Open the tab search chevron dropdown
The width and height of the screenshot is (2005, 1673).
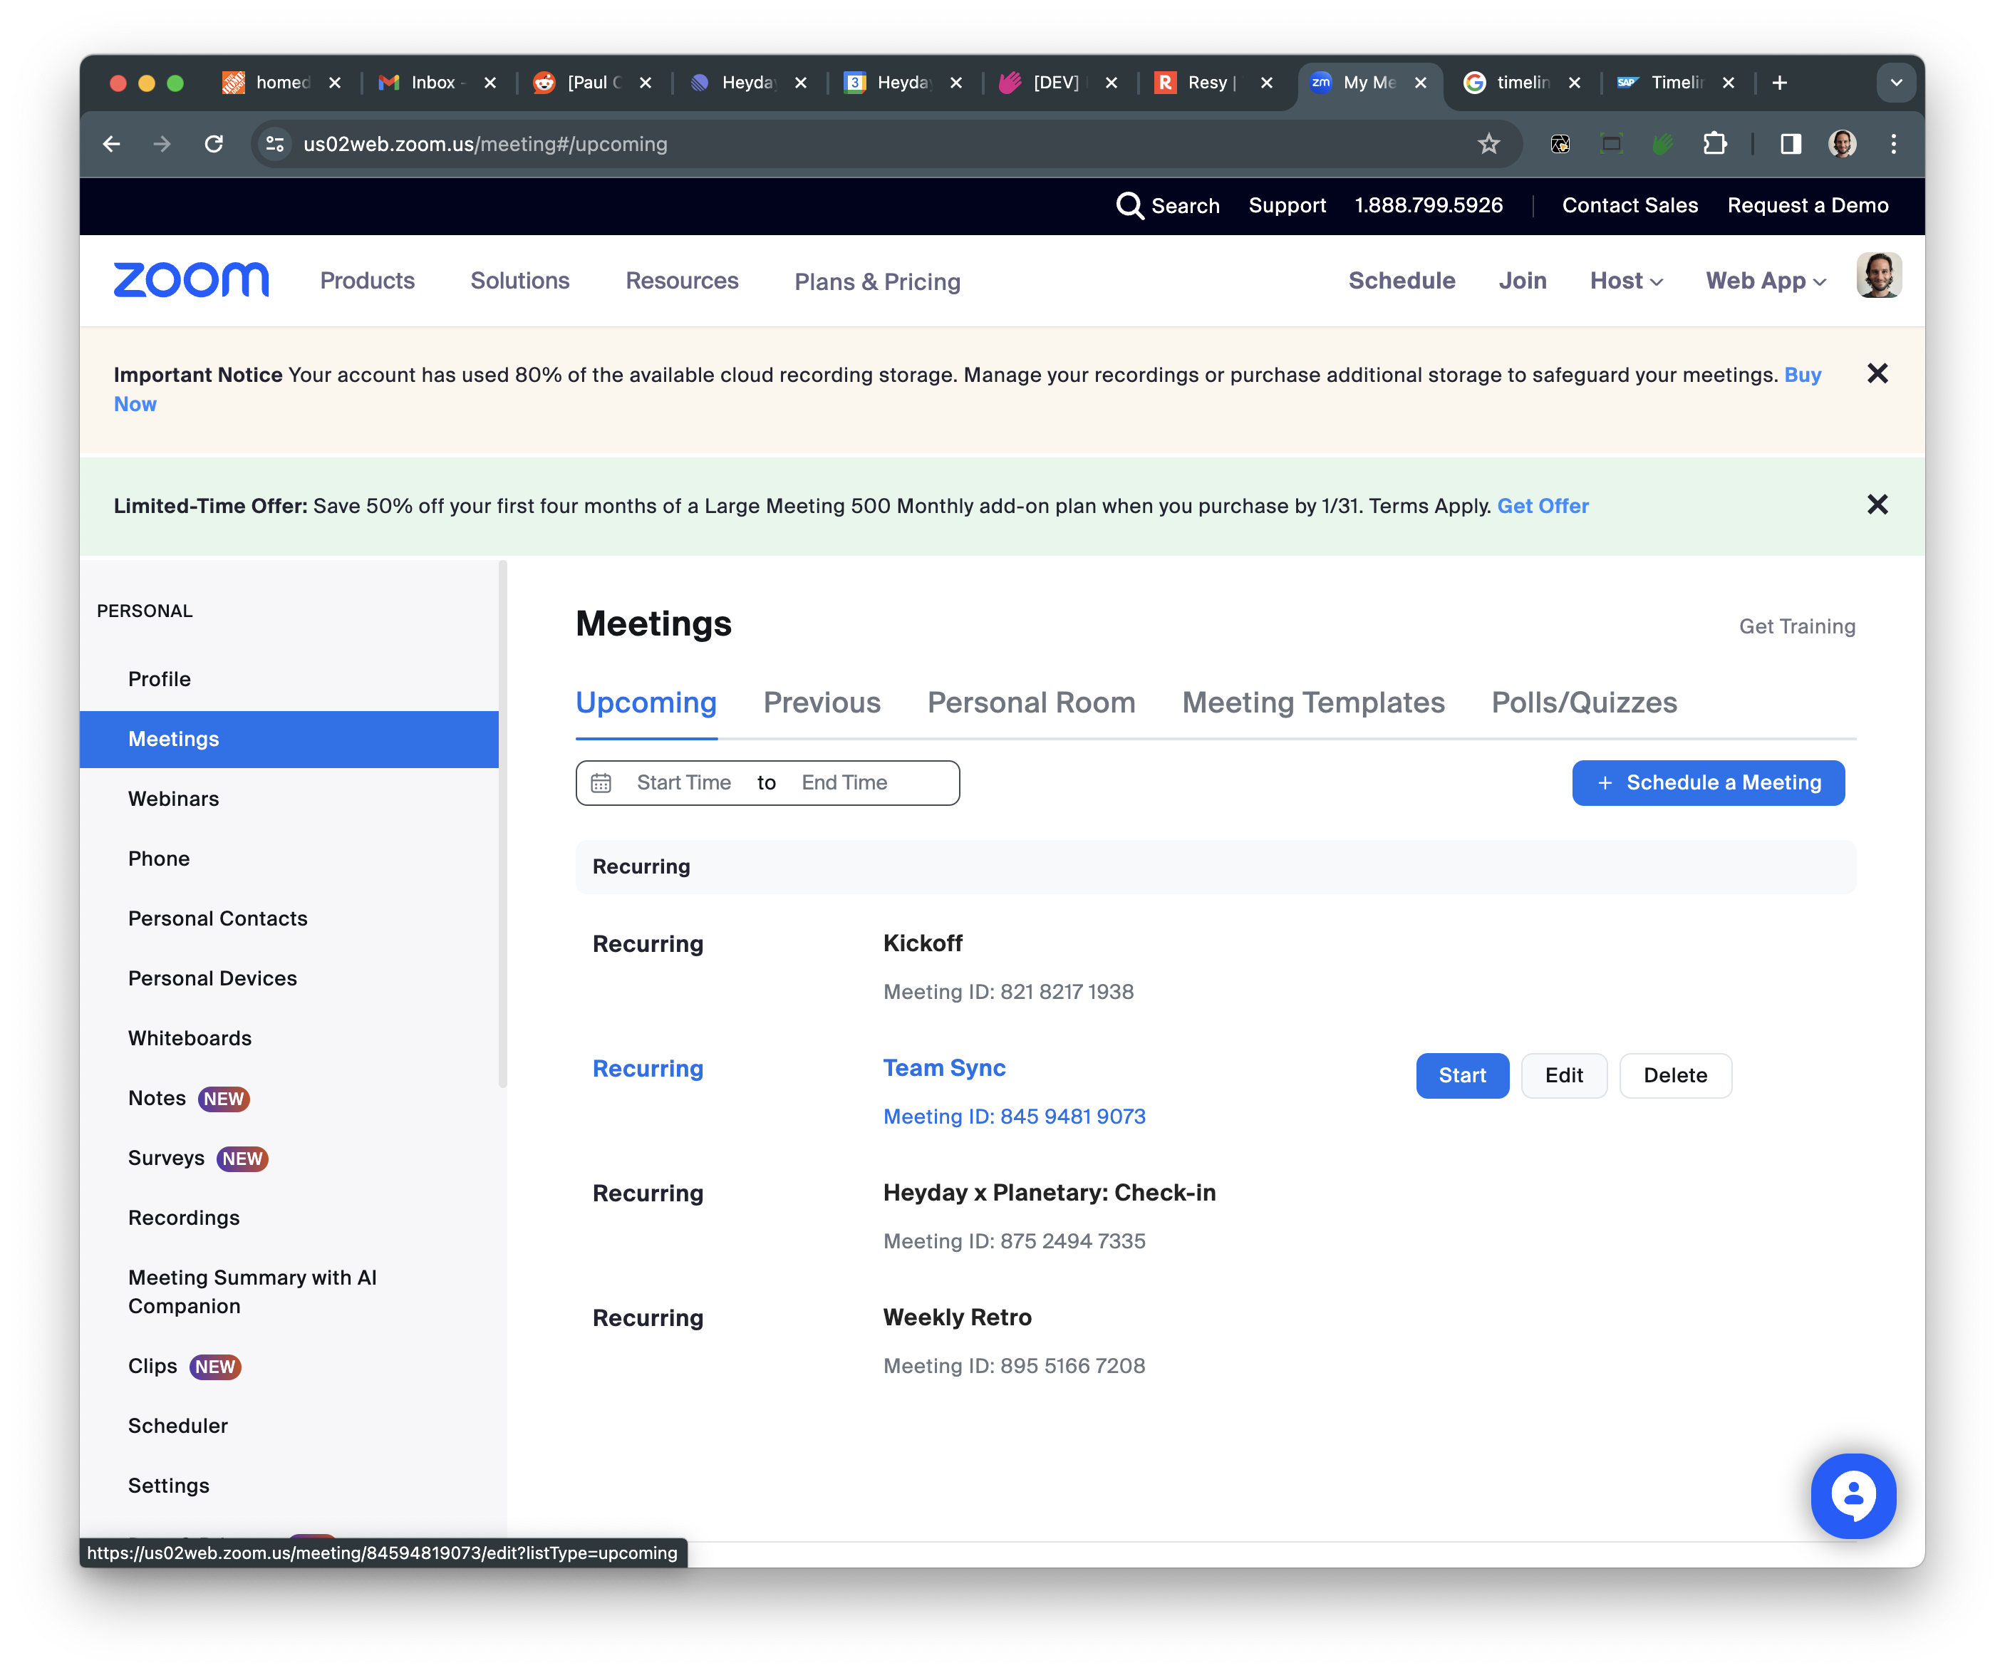(1895, 83)
